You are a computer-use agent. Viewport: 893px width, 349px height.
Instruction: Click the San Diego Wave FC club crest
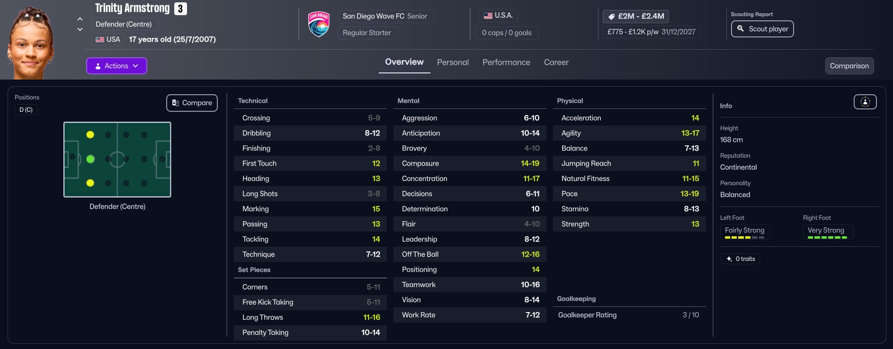319,24
